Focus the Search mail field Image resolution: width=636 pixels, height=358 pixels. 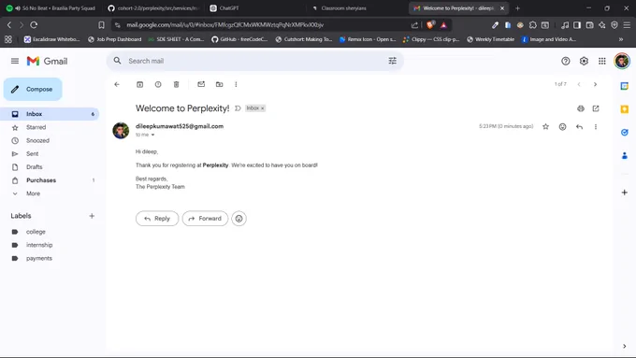point(254,61)
